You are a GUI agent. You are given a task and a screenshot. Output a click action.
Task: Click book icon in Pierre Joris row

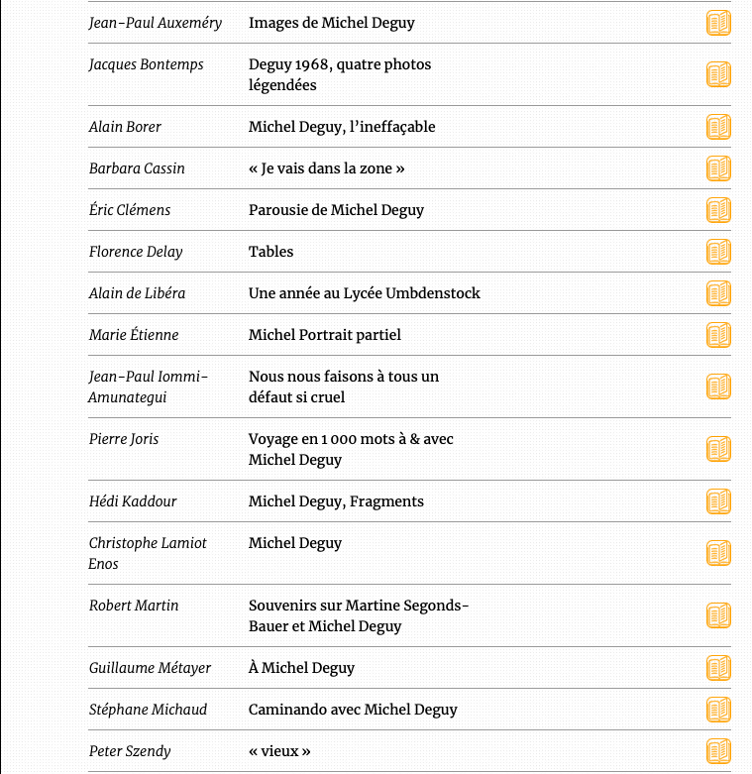tap(718, 449)
